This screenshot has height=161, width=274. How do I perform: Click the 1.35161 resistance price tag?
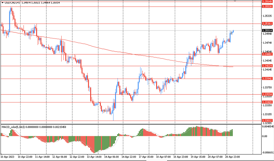267,24
